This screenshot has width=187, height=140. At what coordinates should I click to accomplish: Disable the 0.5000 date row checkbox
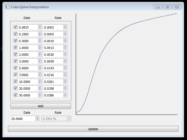coord(15,41)
